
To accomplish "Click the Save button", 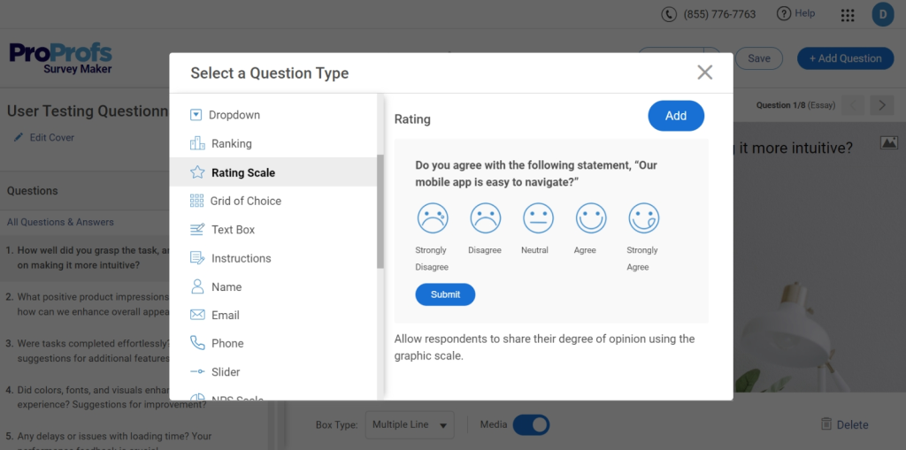I will [758, 58].
